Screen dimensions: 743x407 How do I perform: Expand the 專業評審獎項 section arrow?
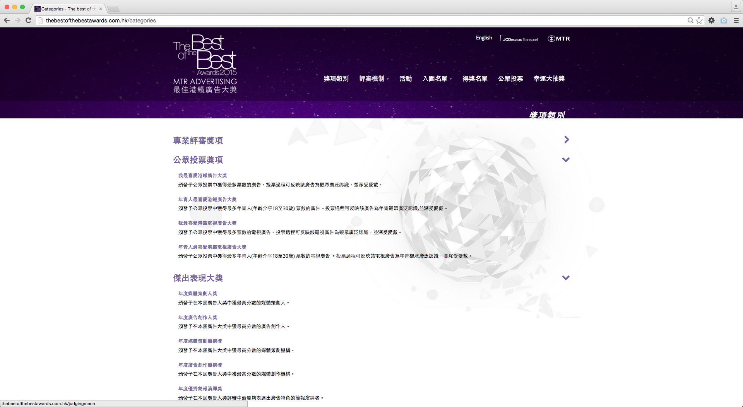coord(567,140)
